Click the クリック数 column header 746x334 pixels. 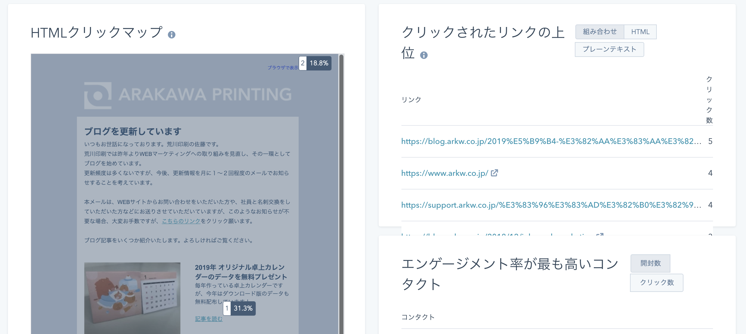tap(709, 99)
